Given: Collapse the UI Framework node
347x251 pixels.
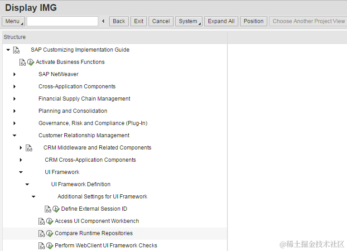Looking at the screenshot, I should 21,172.
